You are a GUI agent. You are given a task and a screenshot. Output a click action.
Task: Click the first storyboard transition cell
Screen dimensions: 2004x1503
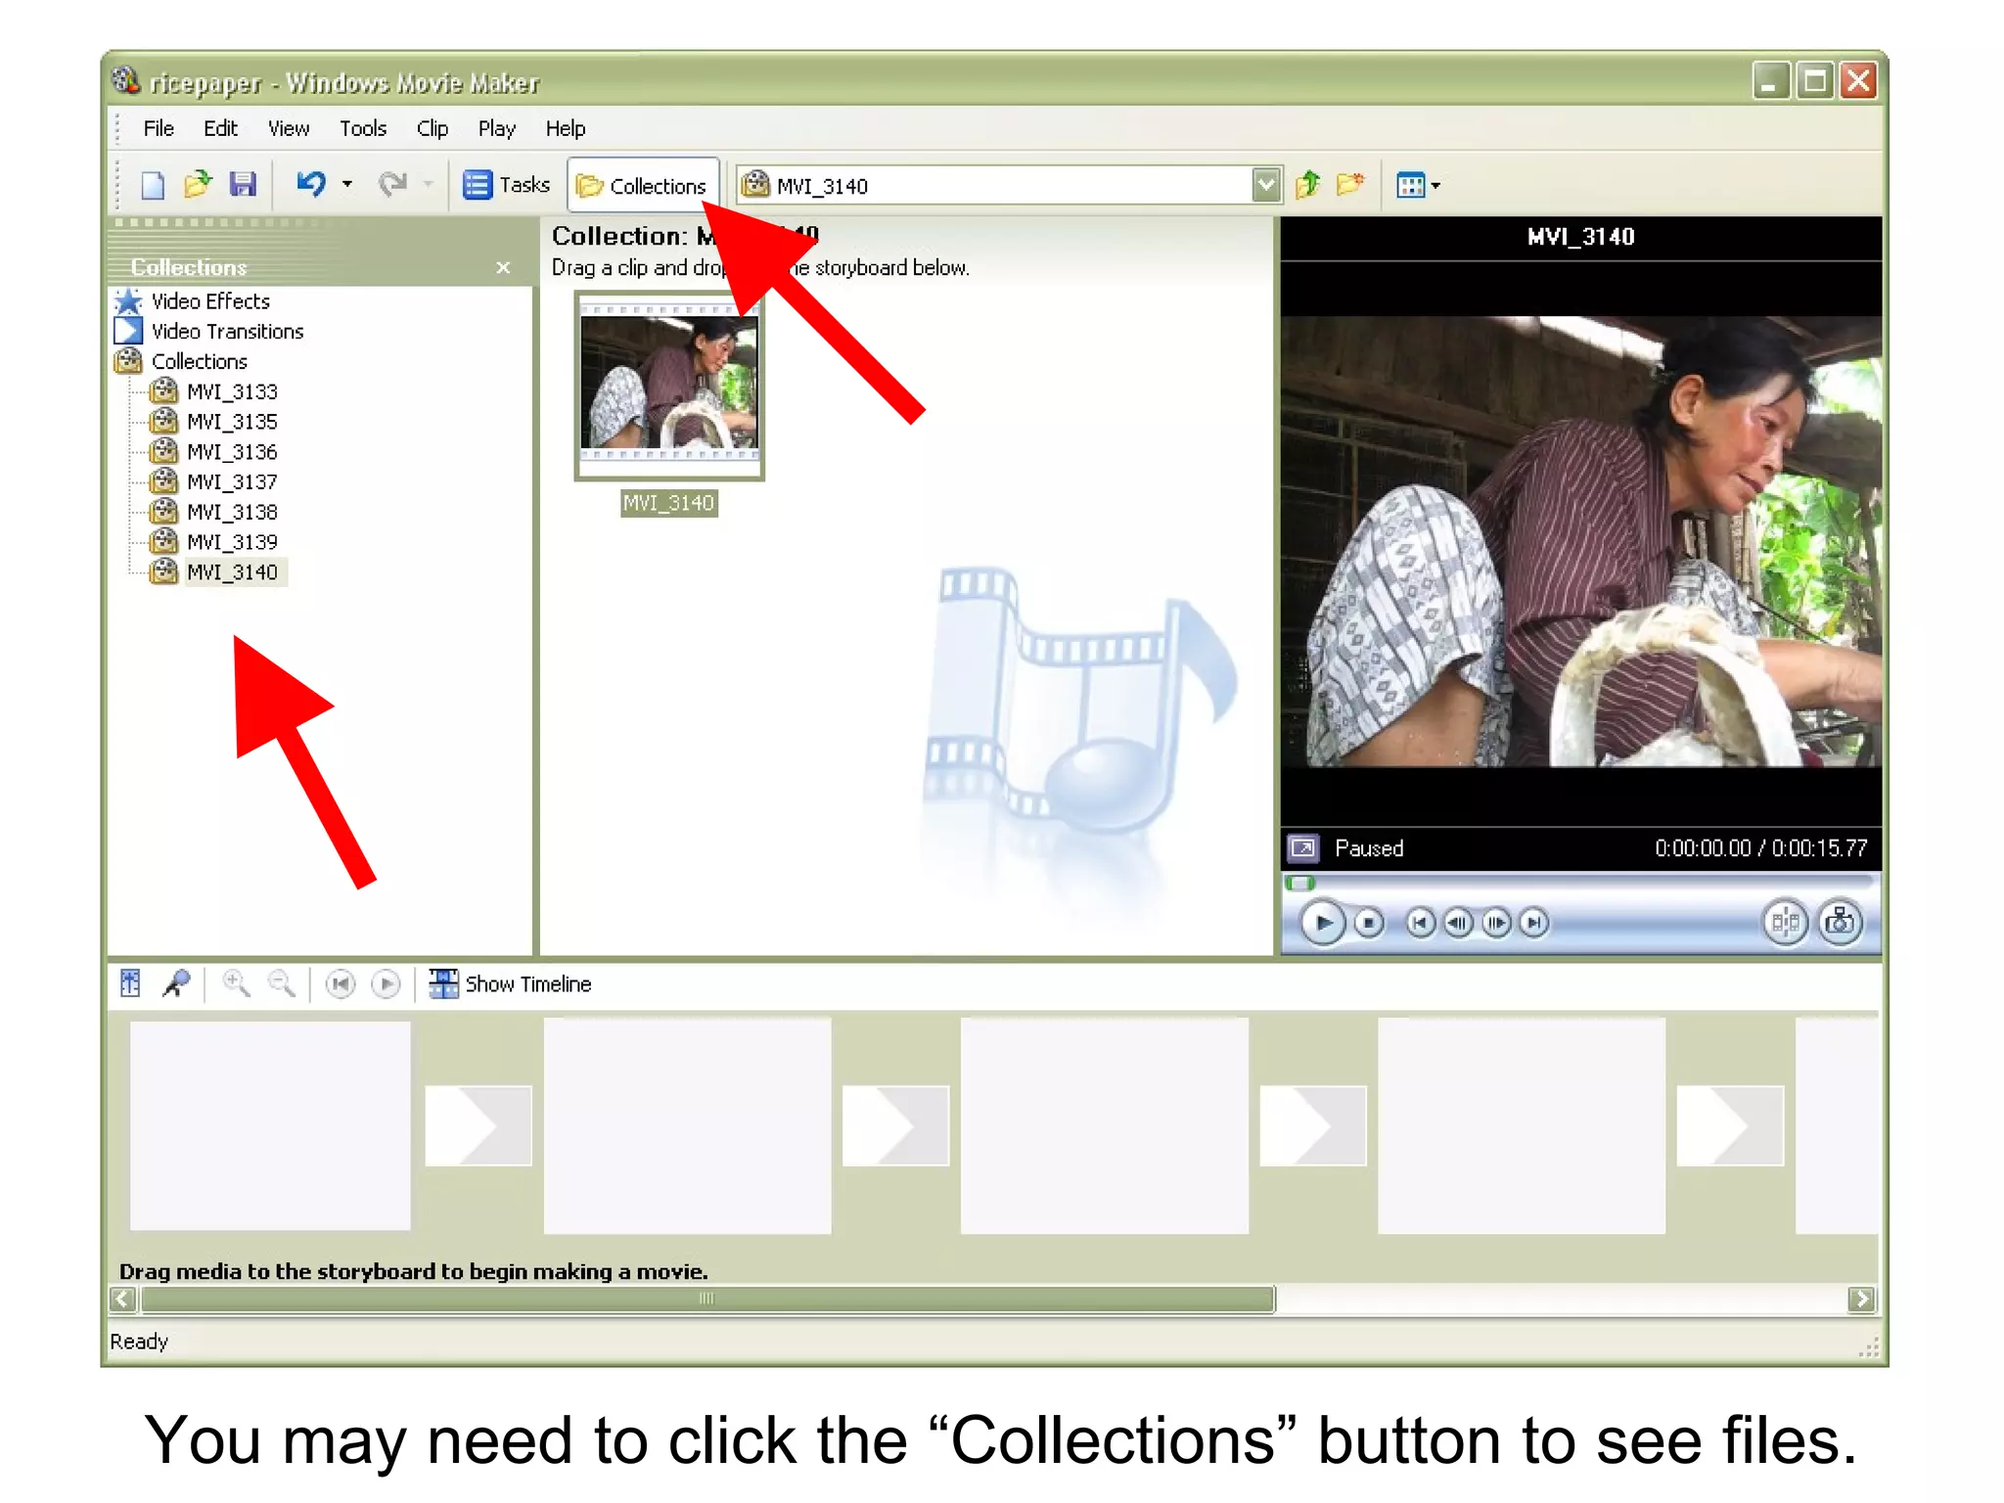tap(478, 1125)
